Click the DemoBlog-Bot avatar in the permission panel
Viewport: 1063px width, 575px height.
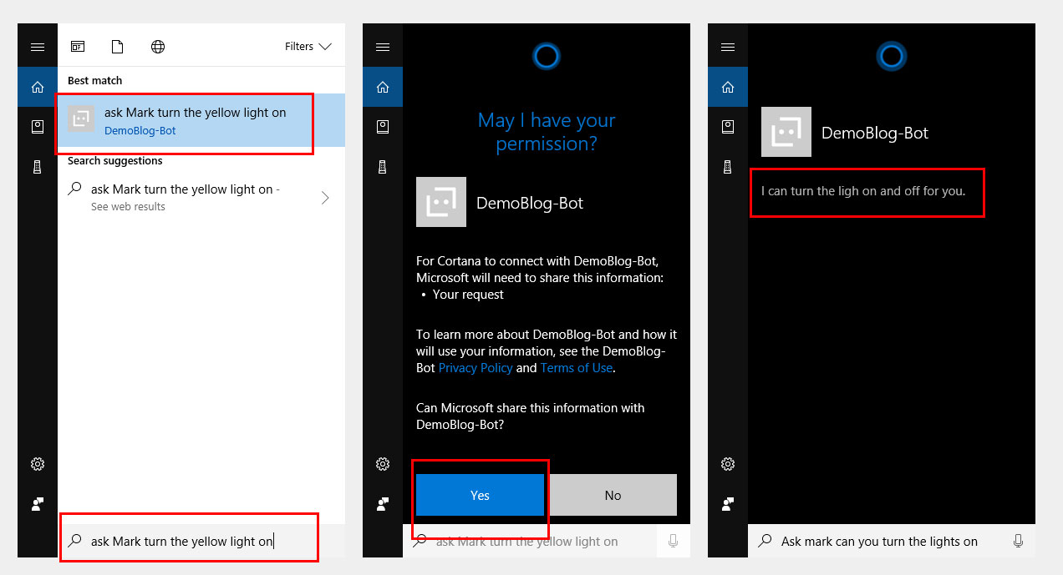pyautogui.click(x=441, y=202)
